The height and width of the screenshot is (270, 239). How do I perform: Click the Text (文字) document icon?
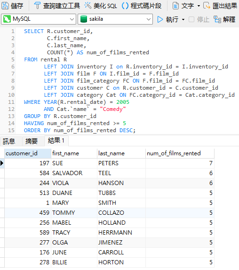point(175,6)
